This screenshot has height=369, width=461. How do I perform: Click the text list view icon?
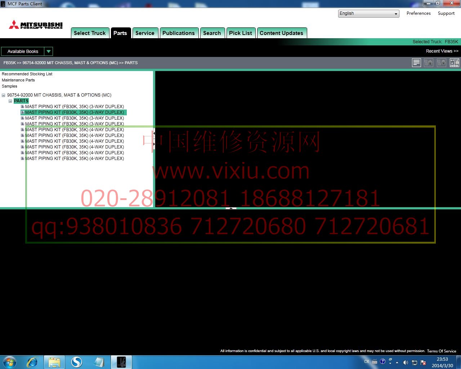tap(416, 63)
